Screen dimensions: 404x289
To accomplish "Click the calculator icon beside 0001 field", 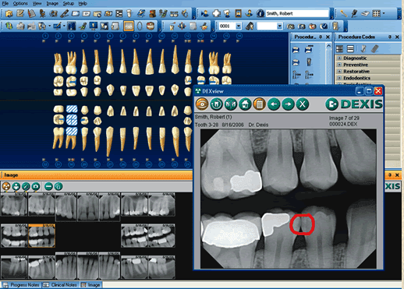I will 250,26.
